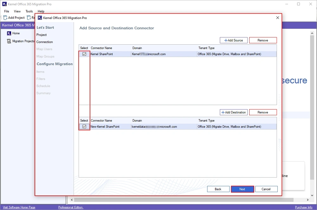Click the Purchase Info link
Viewport: 317px width, 210px height.
click(303, 207)
